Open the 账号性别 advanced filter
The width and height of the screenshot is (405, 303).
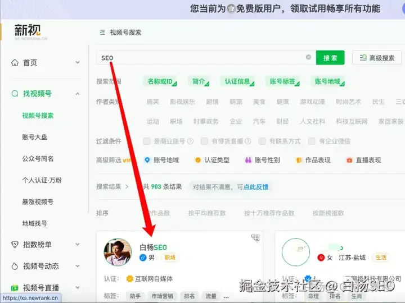263,160
